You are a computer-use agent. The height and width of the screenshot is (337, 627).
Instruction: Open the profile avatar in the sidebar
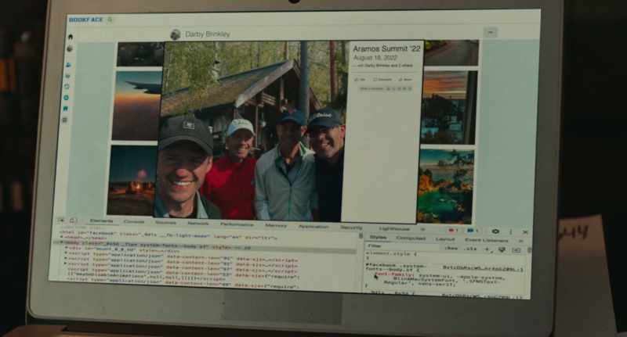(70, 48)
